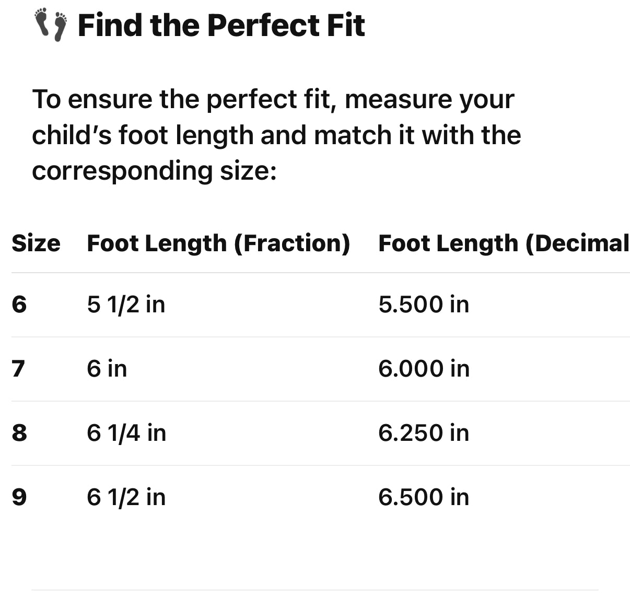630x608 pixels.
Task: Click the '6 1/2 in' fraction cell
Action: [126, 497]
